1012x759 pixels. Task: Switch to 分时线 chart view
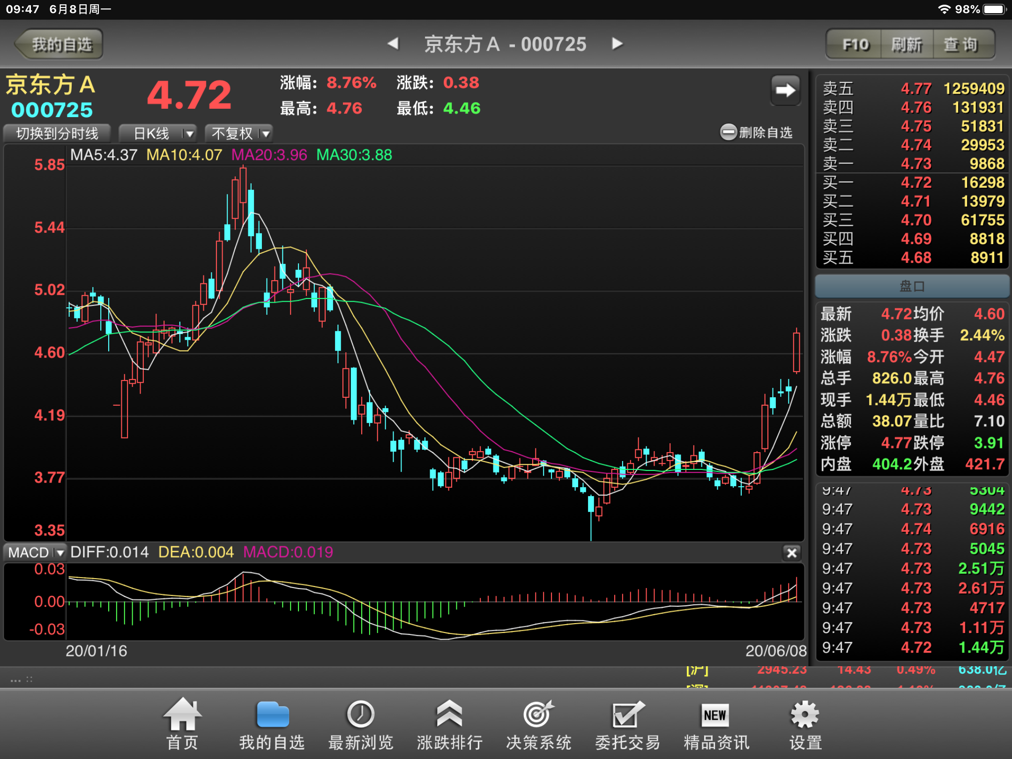[x=57, y=134]
